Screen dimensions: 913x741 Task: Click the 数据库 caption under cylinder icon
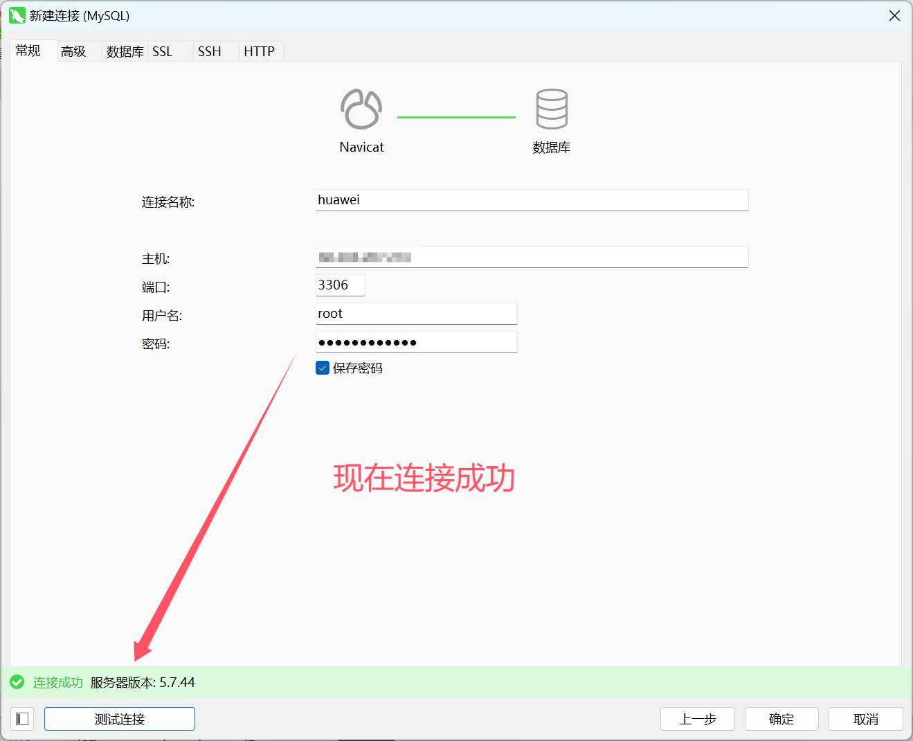[552, 147]
